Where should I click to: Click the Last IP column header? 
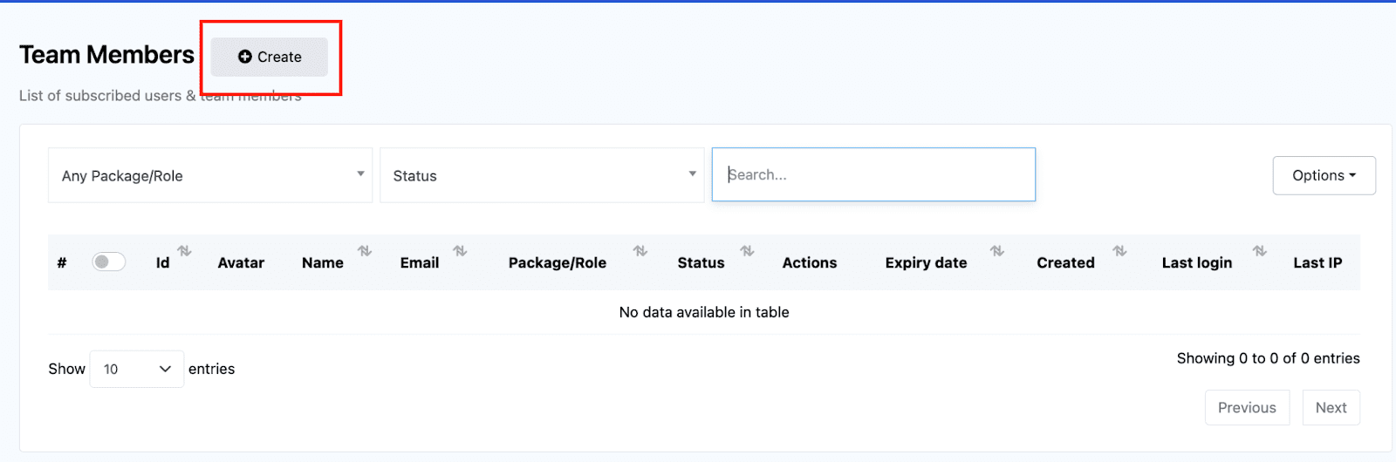coord(1317,262)
